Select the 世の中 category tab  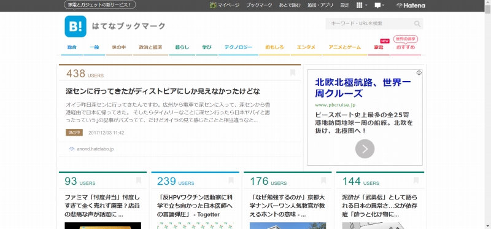119,48
